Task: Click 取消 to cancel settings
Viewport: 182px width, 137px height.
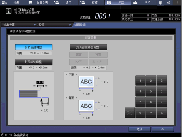Action: [139, 129]
